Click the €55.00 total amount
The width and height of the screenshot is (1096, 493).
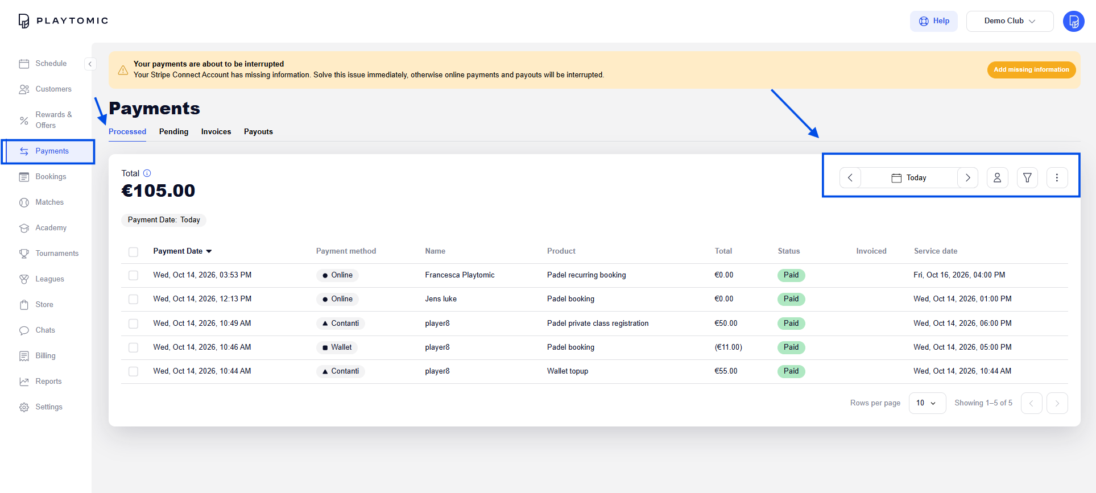[726, 371]
